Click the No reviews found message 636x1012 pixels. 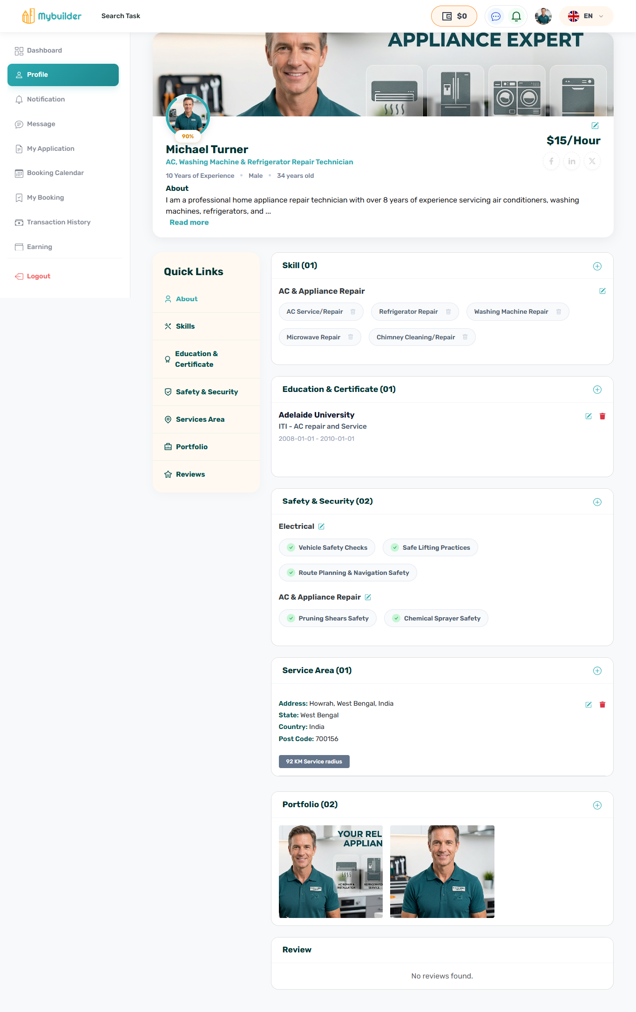pyautogui.click(x=442, y=976)
